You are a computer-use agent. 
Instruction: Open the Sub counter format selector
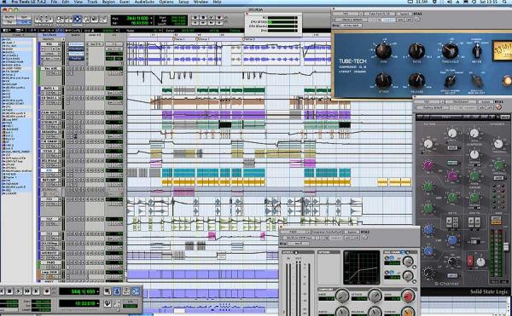[151, 23]
